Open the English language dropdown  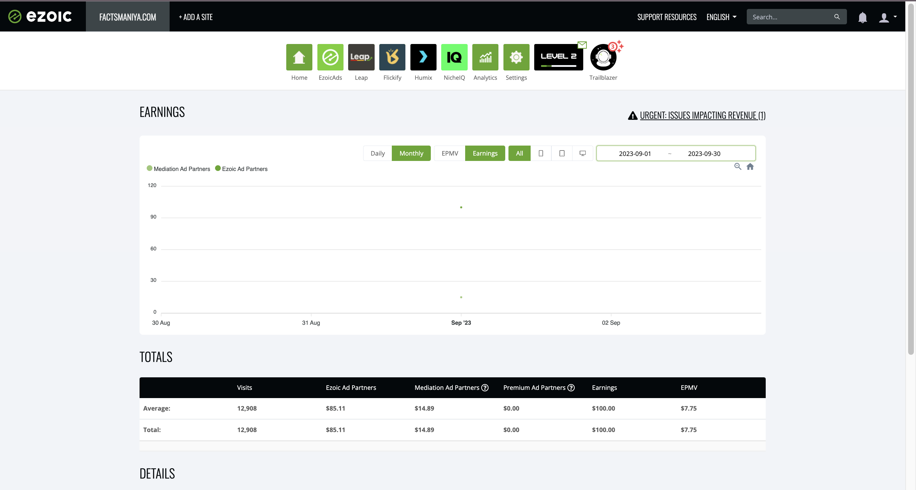click(x=721, y=17)
